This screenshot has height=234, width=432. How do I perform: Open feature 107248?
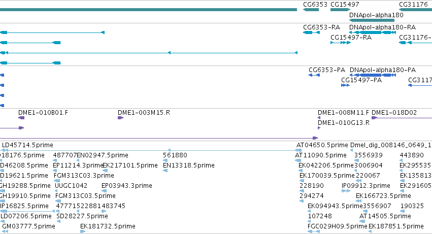coord(320,216)
